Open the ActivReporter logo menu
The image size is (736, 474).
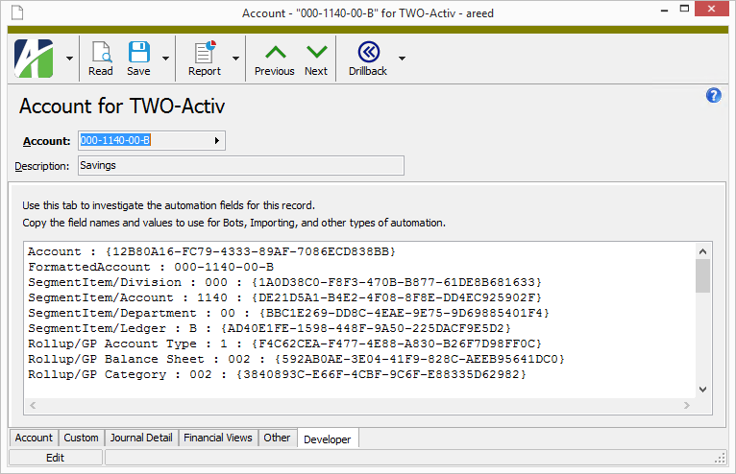click(x=34, y=59)
